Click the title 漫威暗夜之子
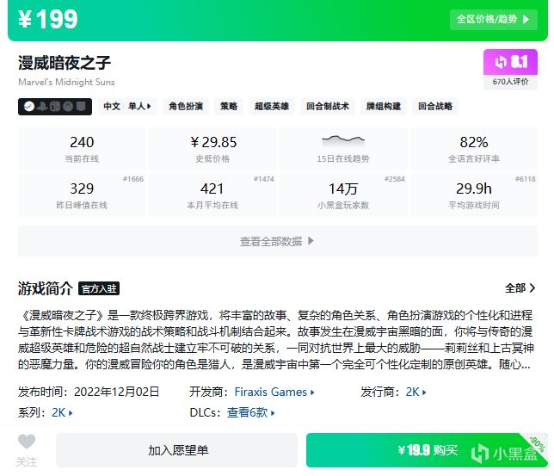The width and height of the screenshot is (554, 476). point(65,63)
